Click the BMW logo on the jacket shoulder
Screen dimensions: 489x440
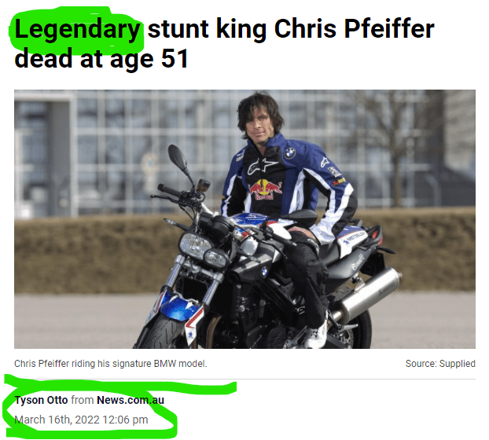290,153
